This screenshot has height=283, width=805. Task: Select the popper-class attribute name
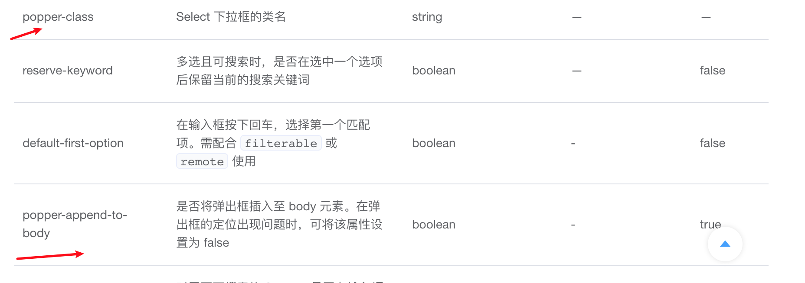(58, 16)
